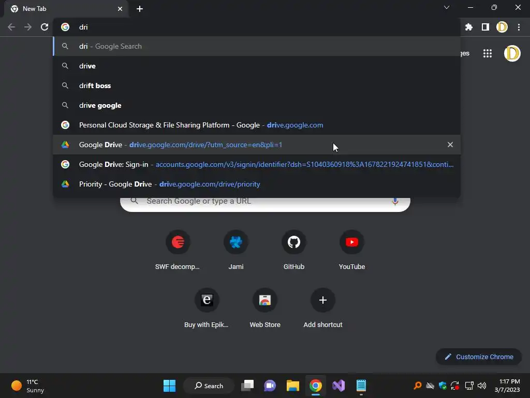The height and width of the screenshot is (398, 530).
Task: Open a new tab with plus button
Action: (x=140, y=9)
